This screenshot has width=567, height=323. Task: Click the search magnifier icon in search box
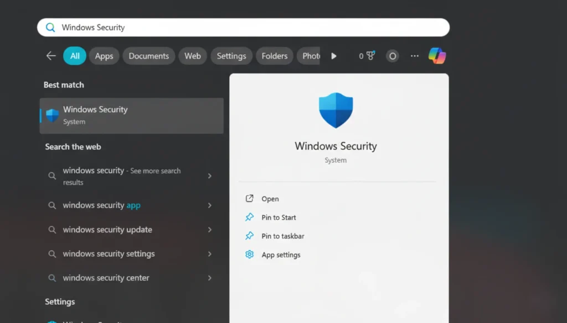(x=50, y=28)
